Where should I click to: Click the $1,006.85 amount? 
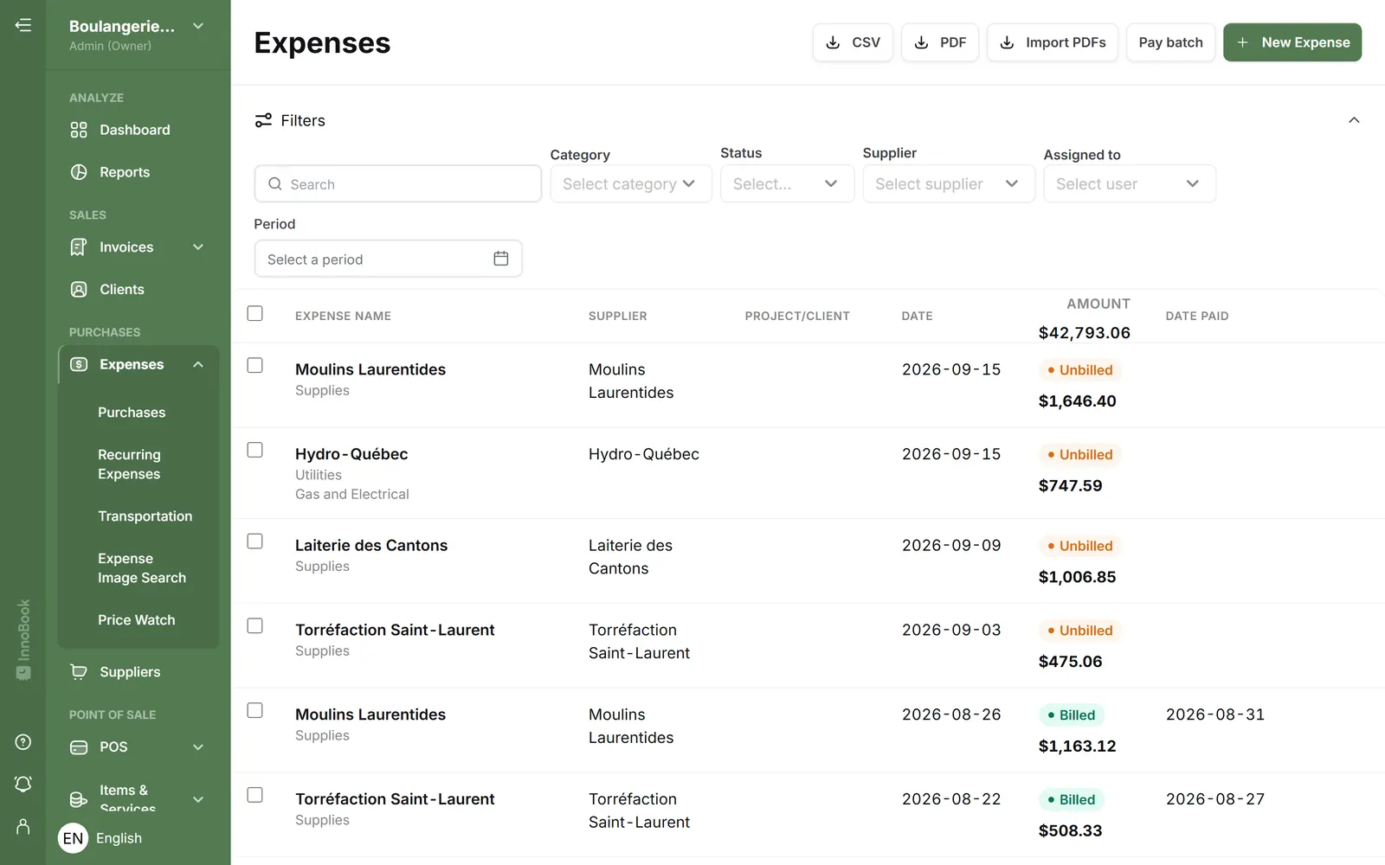coord(1077,577)
